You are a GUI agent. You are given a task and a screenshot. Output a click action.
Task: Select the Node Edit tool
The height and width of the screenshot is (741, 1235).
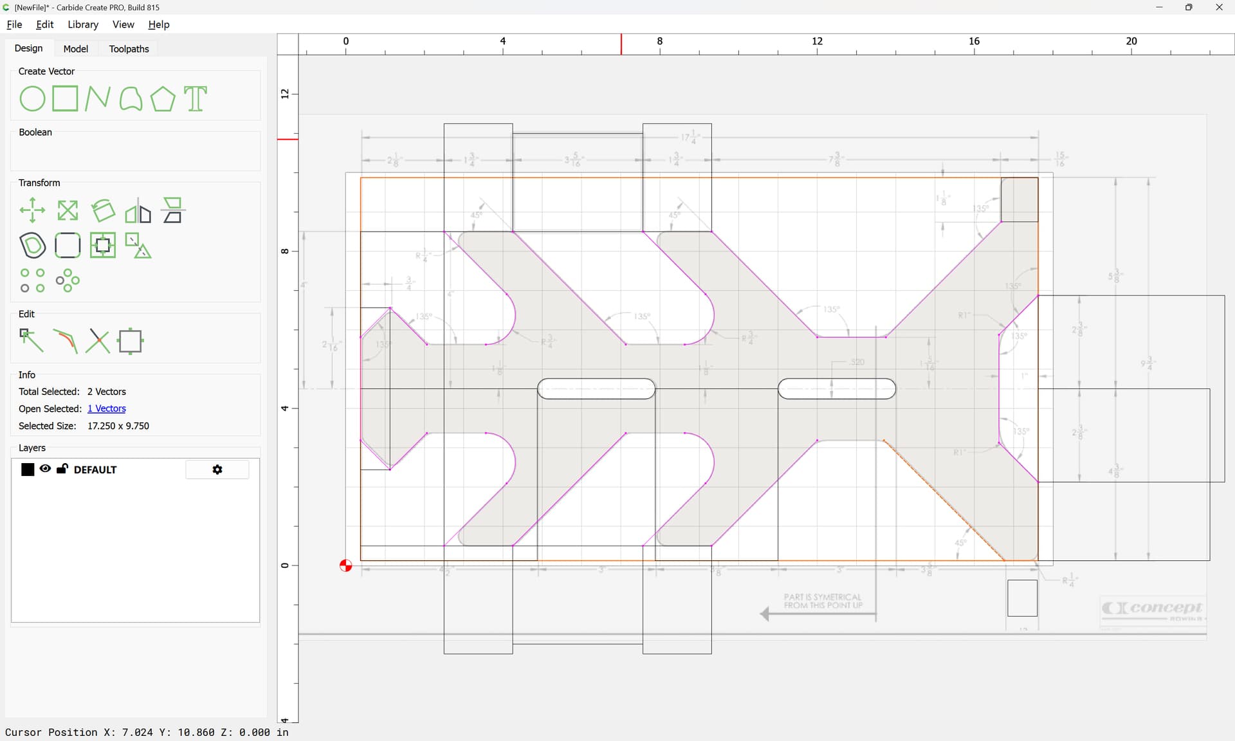[32, 341]
